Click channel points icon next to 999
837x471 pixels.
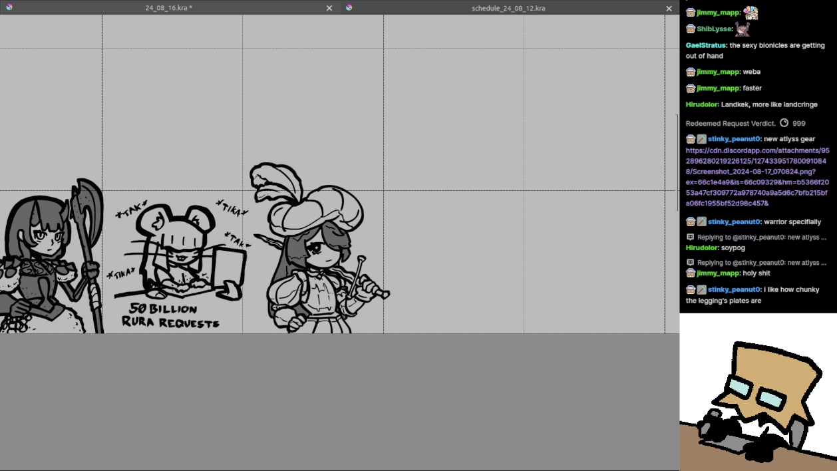[784, 123]
